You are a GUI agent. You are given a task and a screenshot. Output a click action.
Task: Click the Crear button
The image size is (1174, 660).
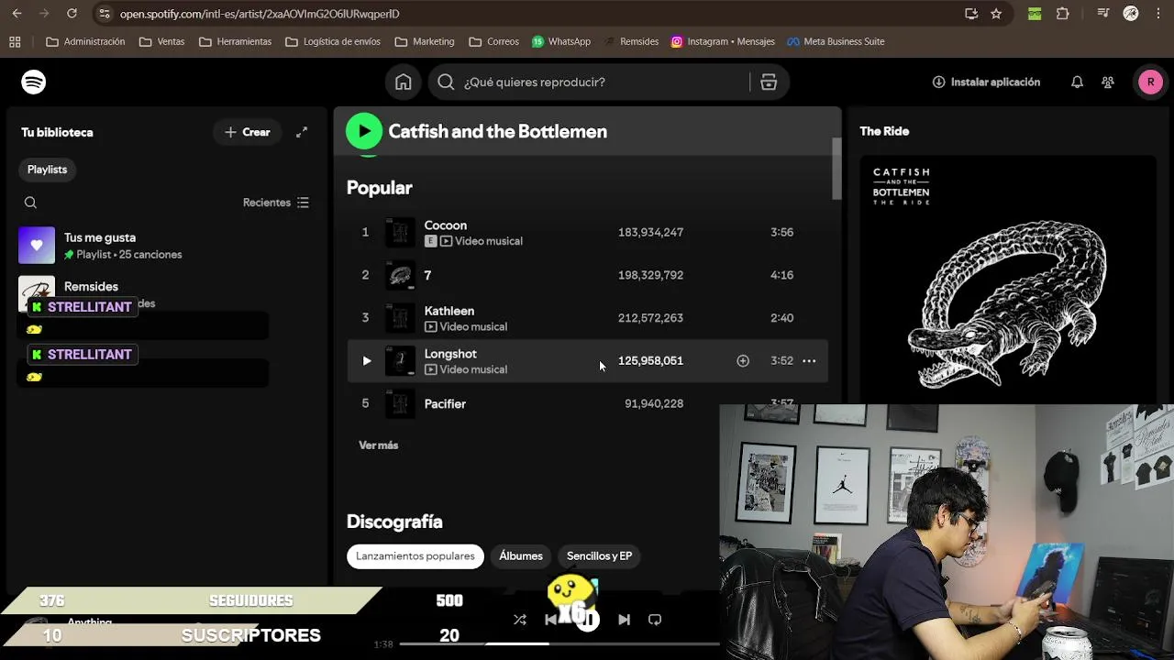248,132
